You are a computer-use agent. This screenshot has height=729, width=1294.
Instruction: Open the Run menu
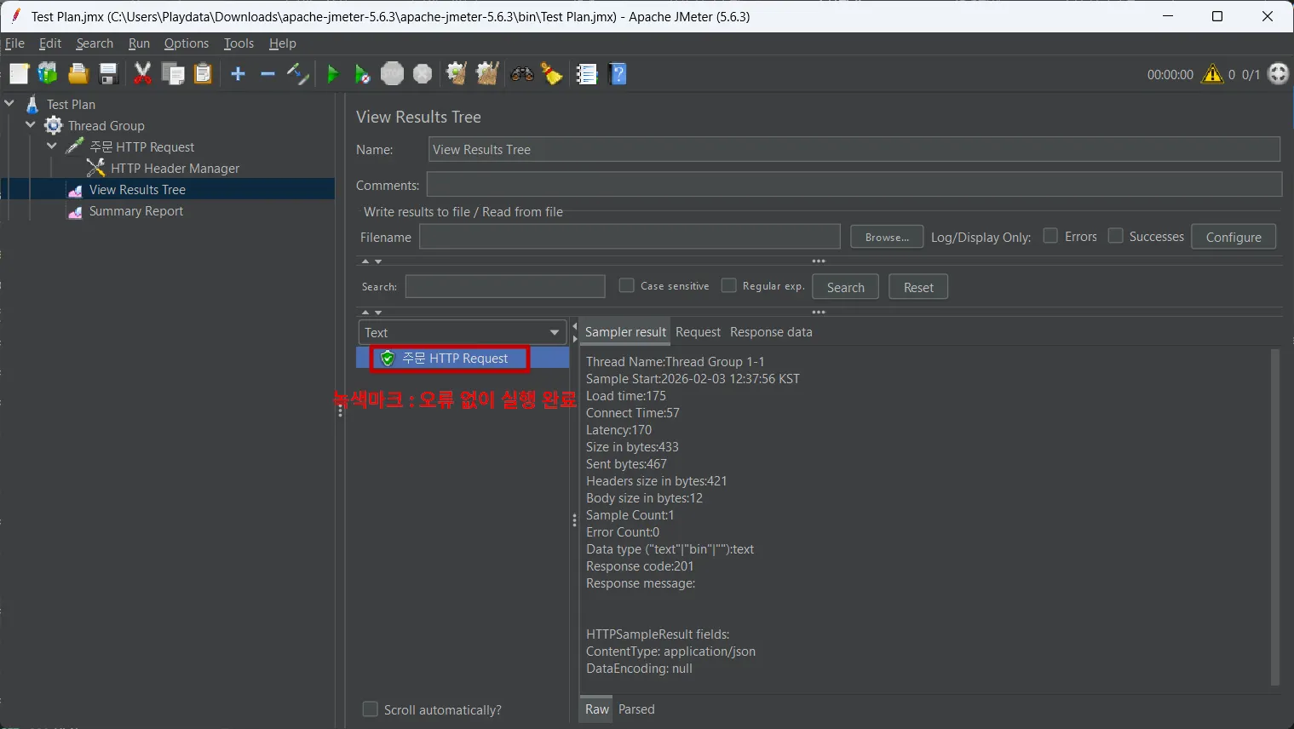(139, 43)
